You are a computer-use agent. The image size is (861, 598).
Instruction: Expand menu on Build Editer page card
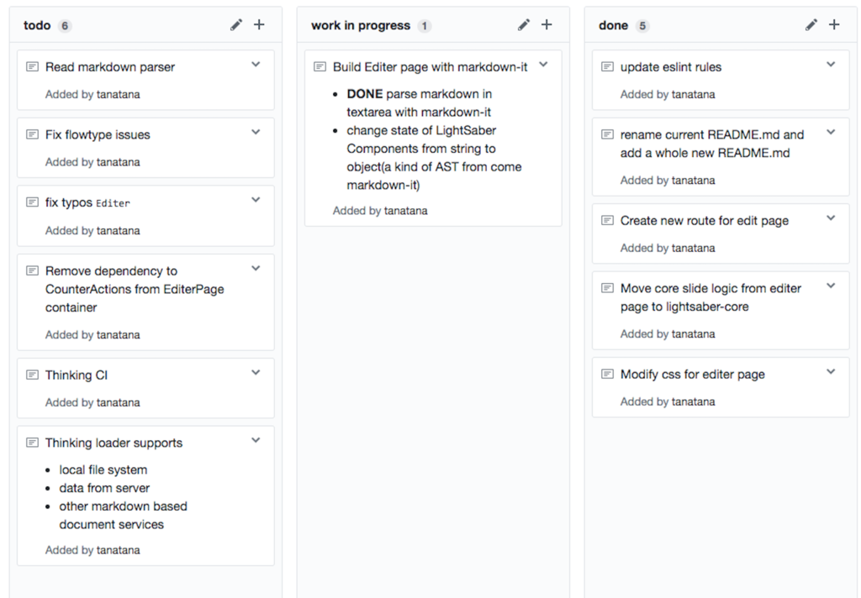point(544,65)
